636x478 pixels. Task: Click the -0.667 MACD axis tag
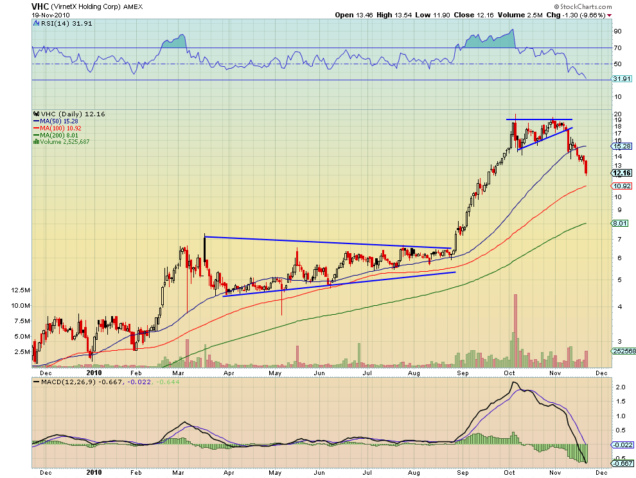pos(623,463)
